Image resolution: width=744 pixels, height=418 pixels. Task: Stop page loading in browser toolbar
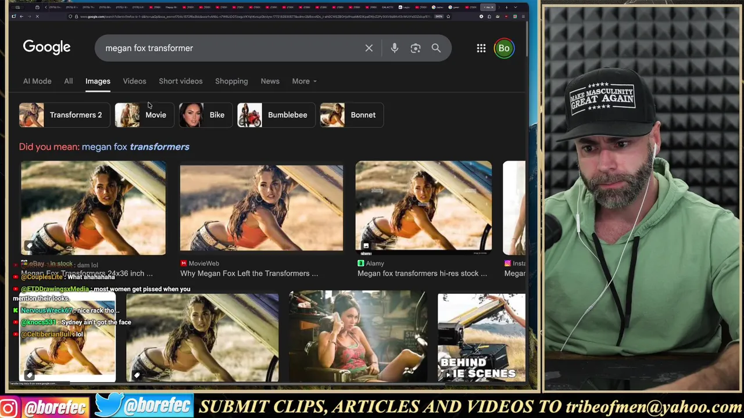(37, 16)
